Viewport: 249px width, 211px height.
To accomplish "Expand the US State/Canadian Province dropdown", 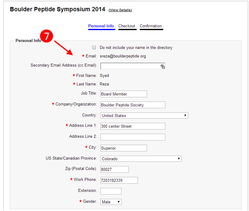I will coord(141,159).
